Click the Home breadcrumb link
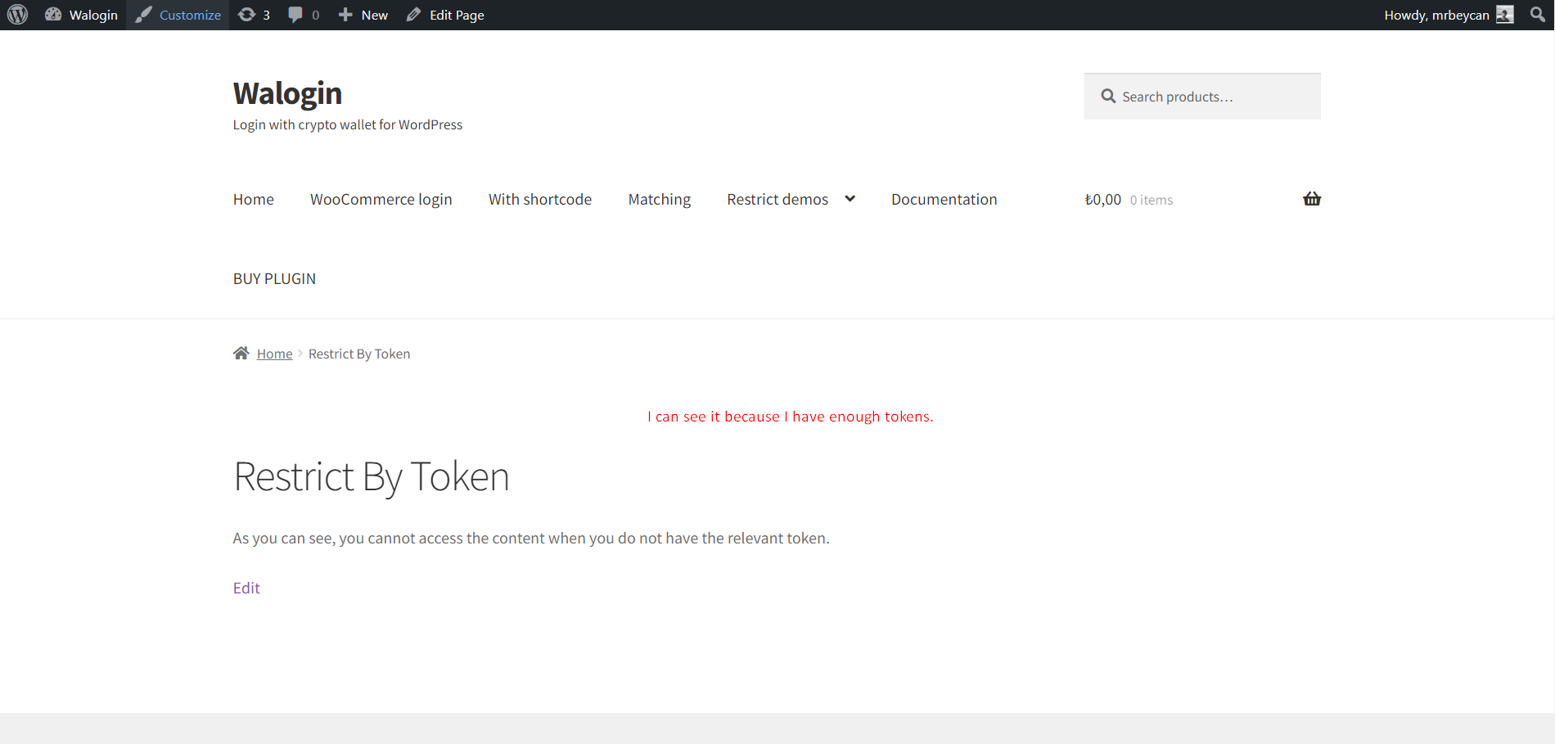This screenshot has width=1555, height=744. pos(274,354)
